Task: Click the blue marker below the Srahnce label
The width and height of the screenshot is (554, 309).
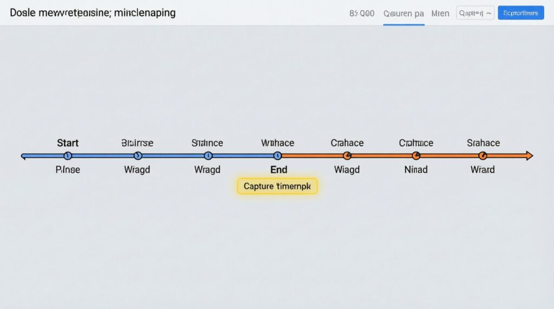Action: (208, 156)
